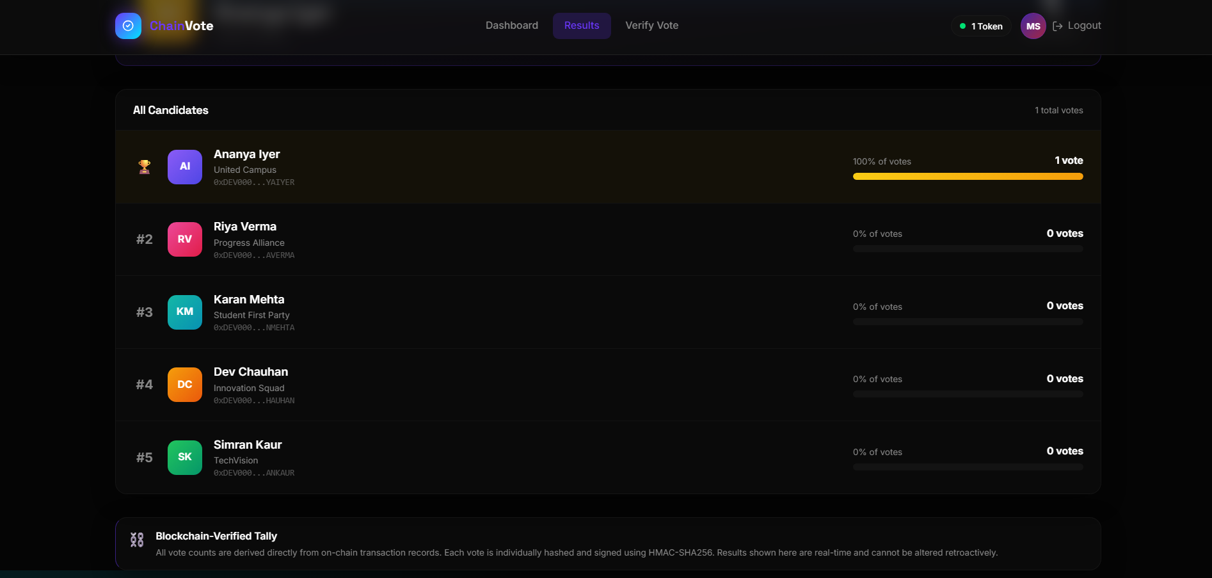Click address 0xDEV000...HAUHAN
Image resolution: width=1212 pixels, height=578 pixels.
tap(254, 401)
